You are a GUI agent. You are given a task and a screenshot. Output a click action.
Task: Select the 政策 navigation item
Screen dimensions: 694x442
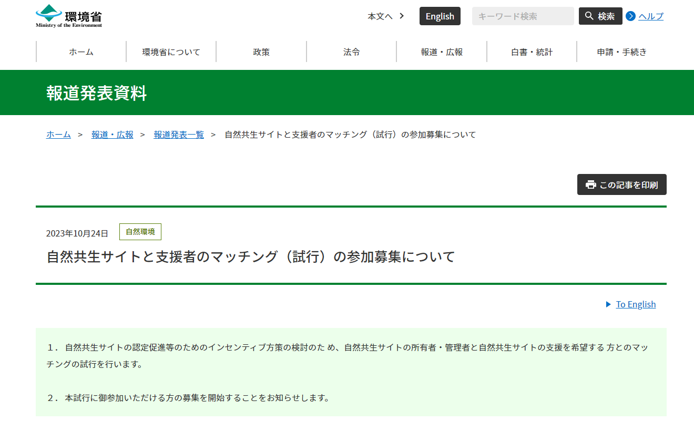click(x=261, y=52)
